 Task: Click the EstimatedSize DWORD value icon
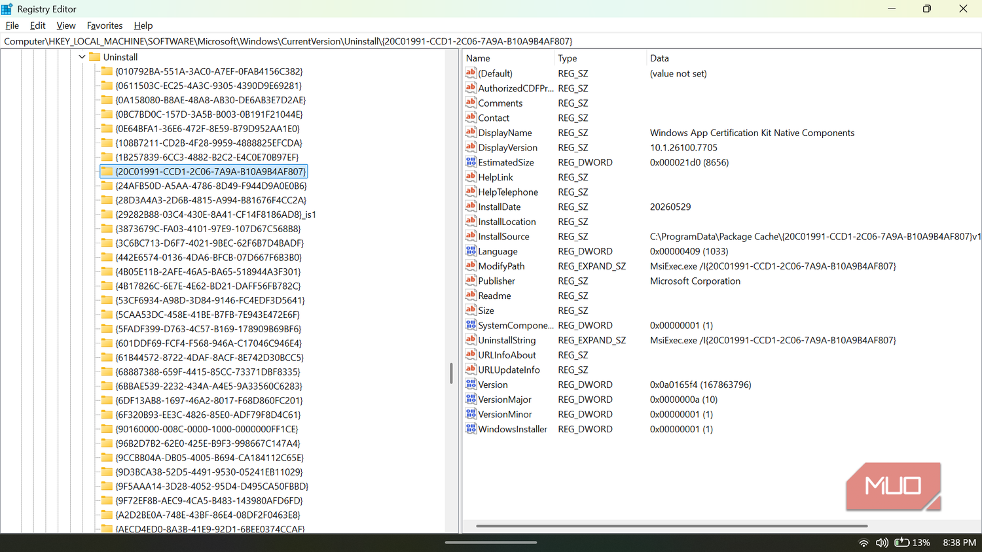(x=471, y=162)
